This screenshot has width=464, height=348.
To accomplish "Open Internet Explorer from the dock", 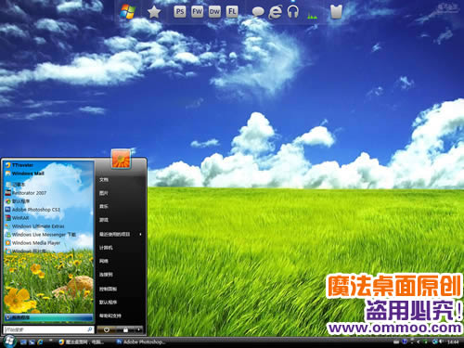I will point(276,12).
